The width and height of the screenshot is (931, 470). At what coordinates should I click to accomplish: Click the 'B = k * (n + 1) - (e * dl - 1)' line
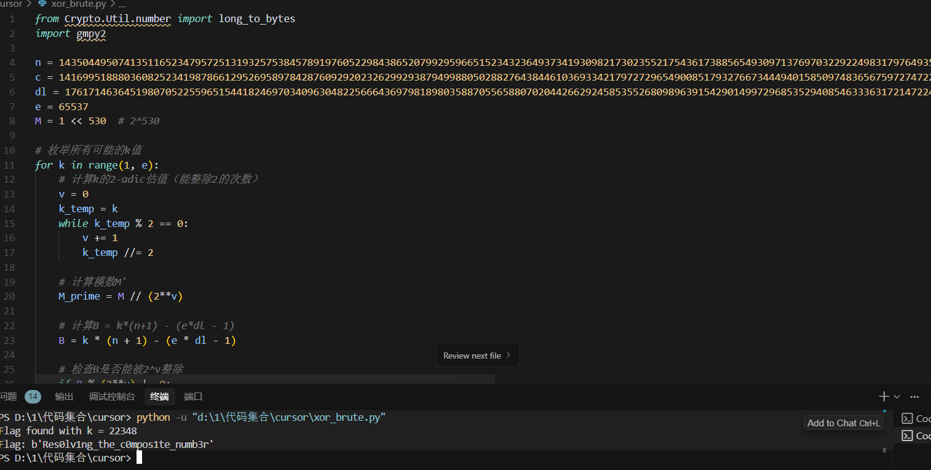click(x=148, y=340)
